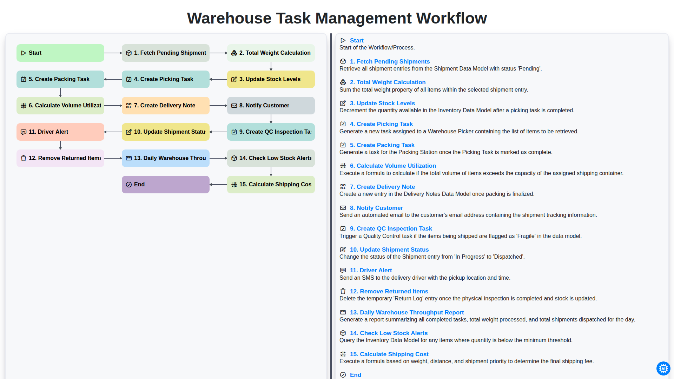Click the trash icon in Remove Returned Items node
This screenshot has height=379, width=674.
click(24, 158)
